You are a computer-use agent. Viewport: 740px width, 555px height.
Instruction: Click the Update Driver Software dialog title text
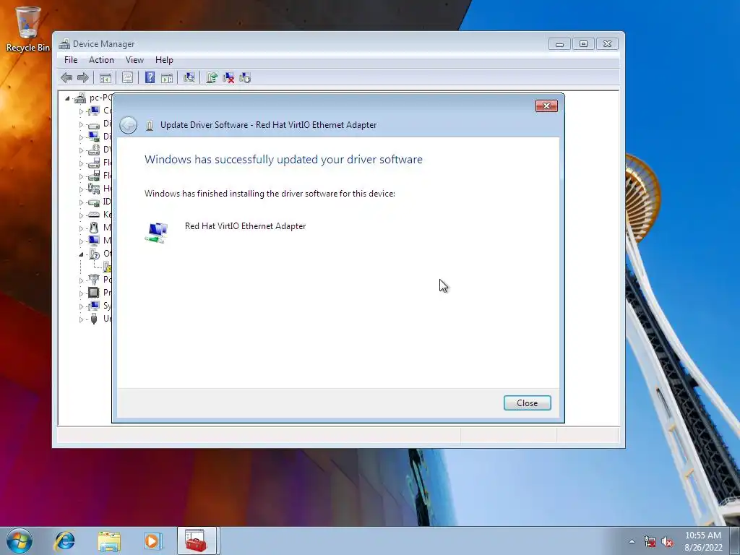click(269, 125)
